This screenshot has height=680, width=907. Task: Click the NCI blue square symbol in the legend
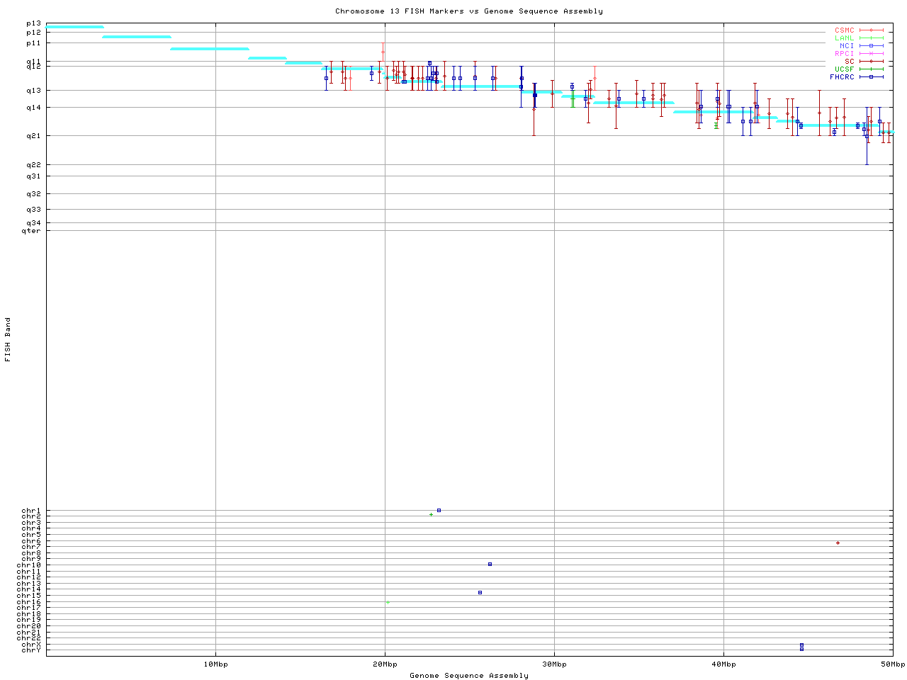coord(871,46)
